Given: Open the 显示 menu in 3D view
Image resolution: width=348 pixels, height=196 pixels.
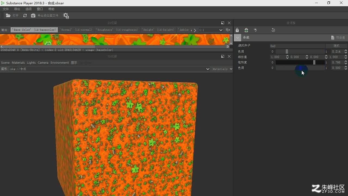Looking at the screenshot, I should tap(74, 63).
